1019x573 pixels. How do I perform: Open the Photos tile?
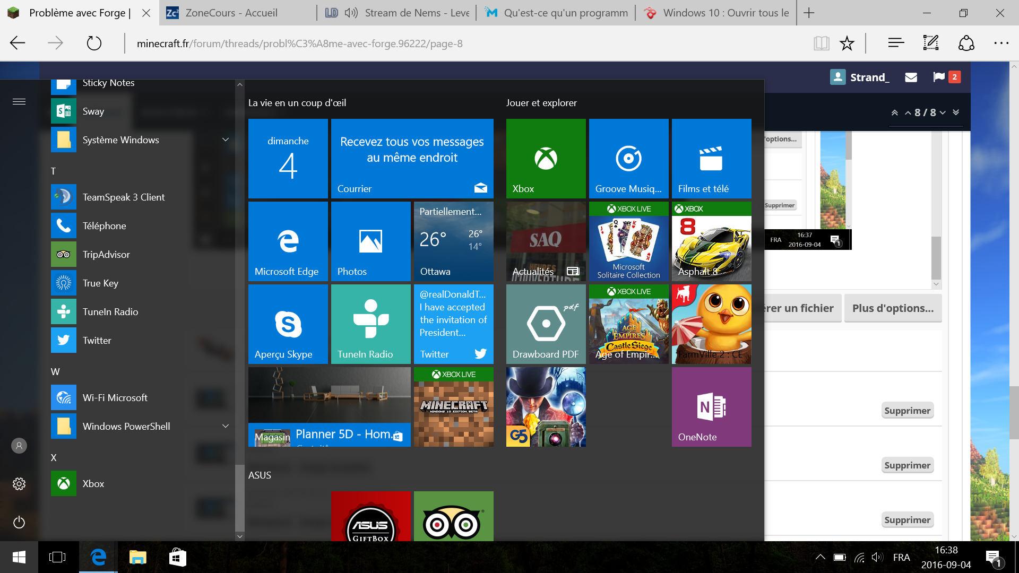click(371, 241)
